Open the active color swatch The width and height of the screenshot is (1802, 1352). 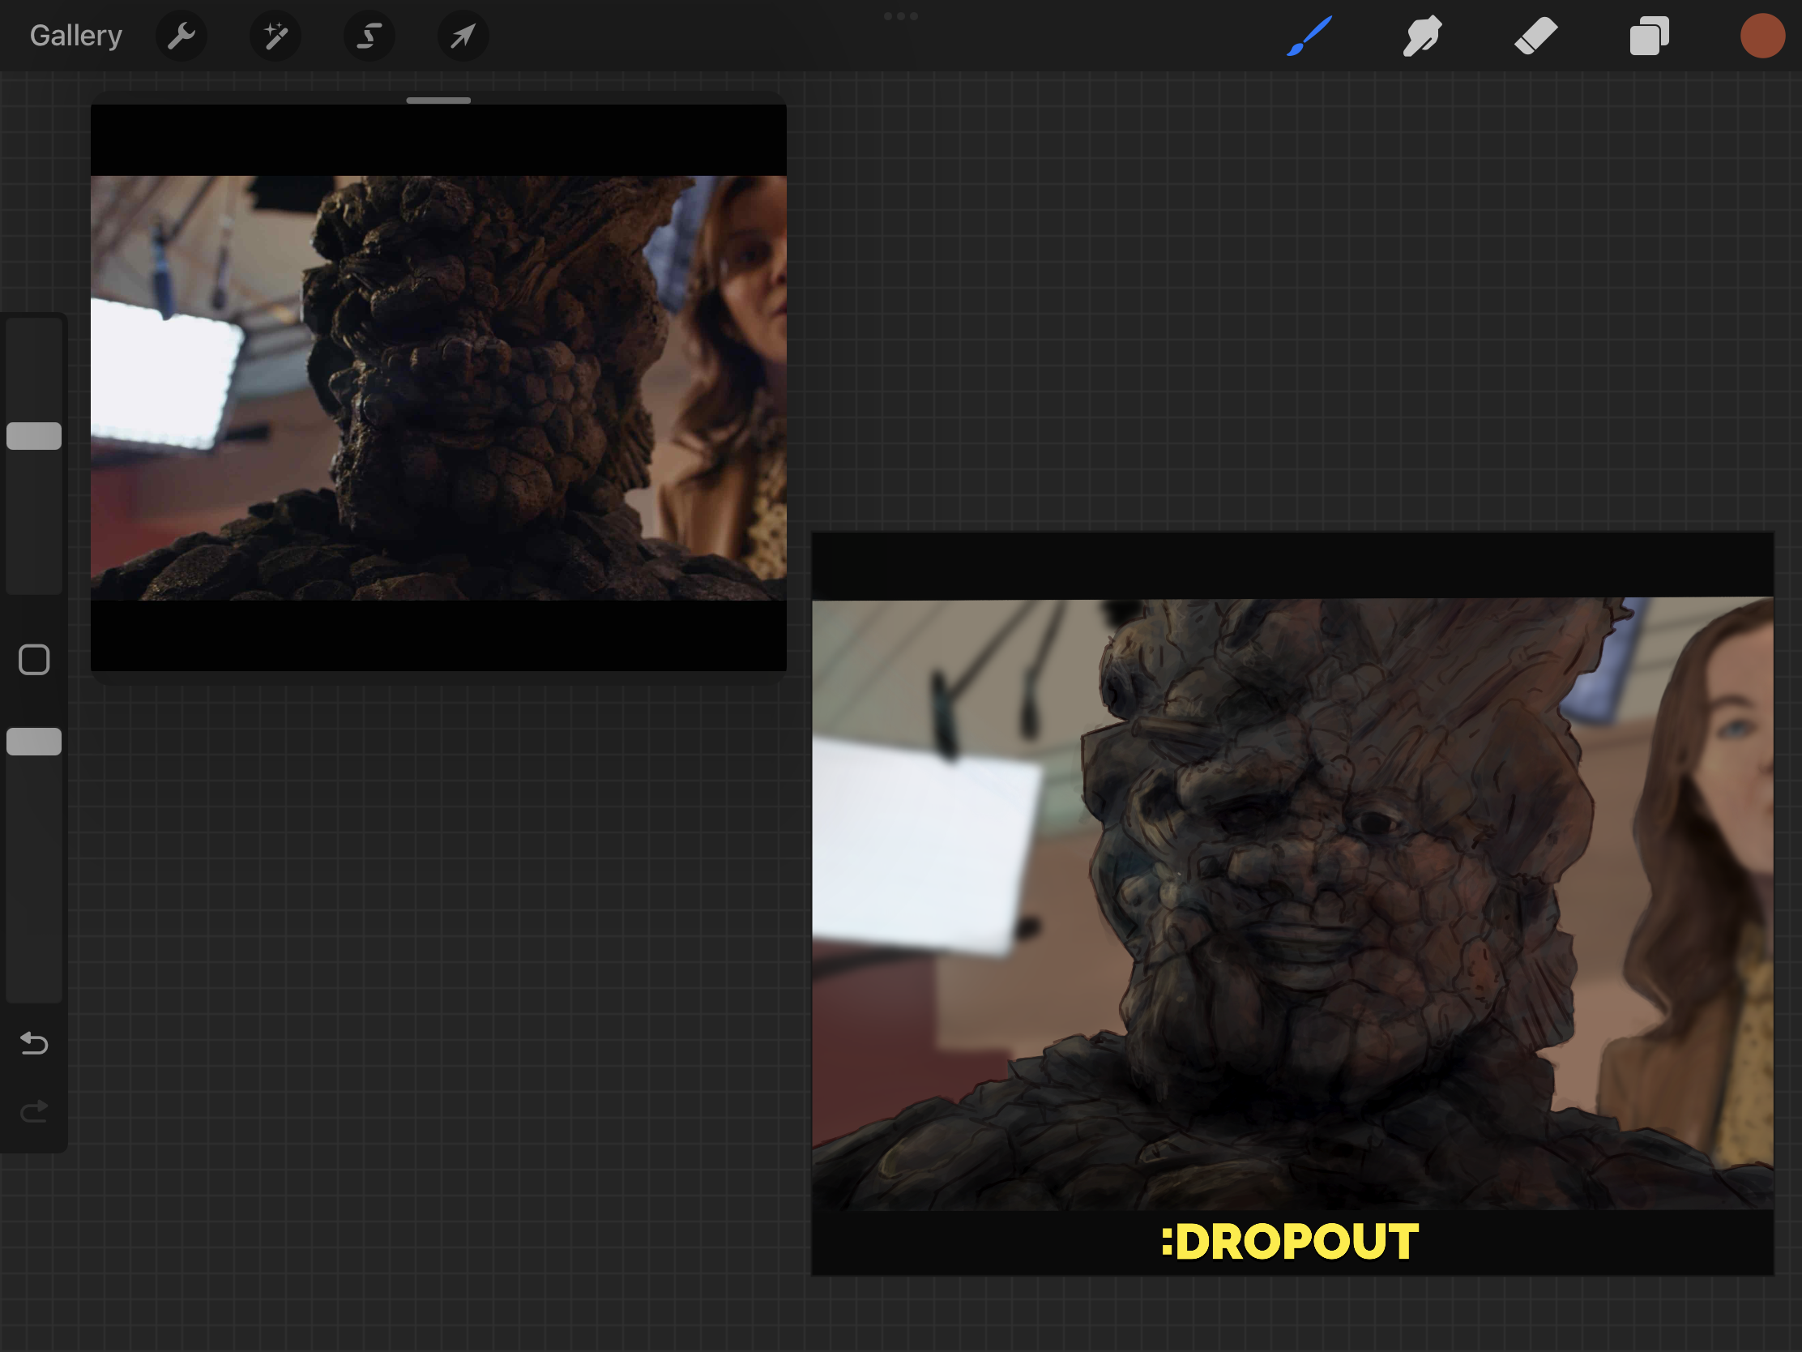coord(1762,36)
